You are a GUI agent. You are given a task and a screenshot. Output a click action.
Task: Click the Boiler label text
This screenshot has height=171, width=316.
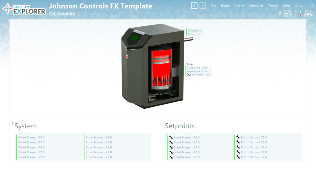coord(190,64)
